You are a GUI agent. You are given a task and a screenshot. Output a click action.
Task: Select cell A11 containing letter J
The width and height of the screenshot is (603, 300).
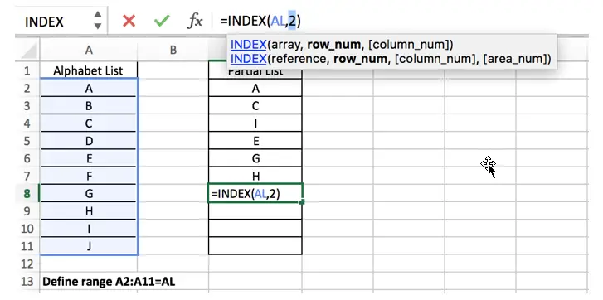[89, 246]
